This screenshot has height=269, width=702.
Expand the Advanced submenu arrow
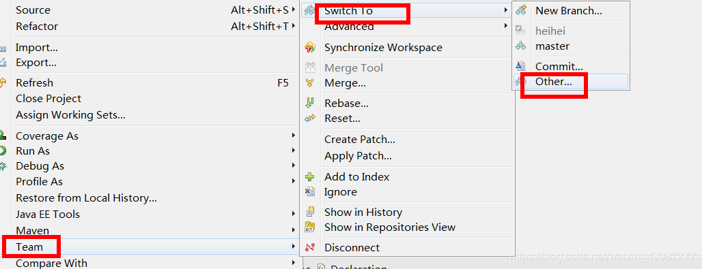coord(505,25)
